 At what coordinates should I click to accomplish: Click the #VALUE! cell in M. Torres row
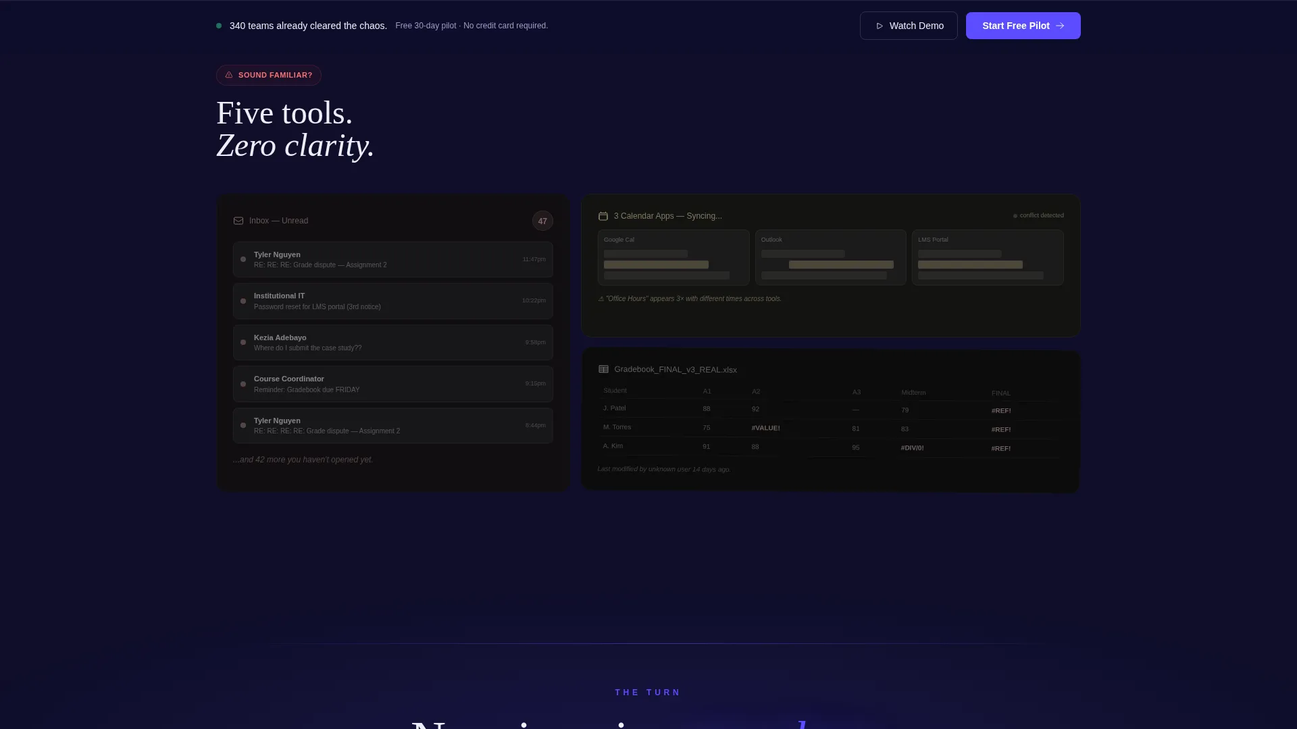765,428
